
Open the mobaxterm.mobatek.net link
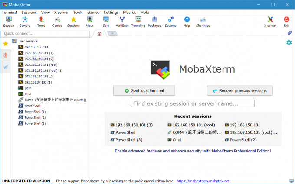(x=203, y=181)
